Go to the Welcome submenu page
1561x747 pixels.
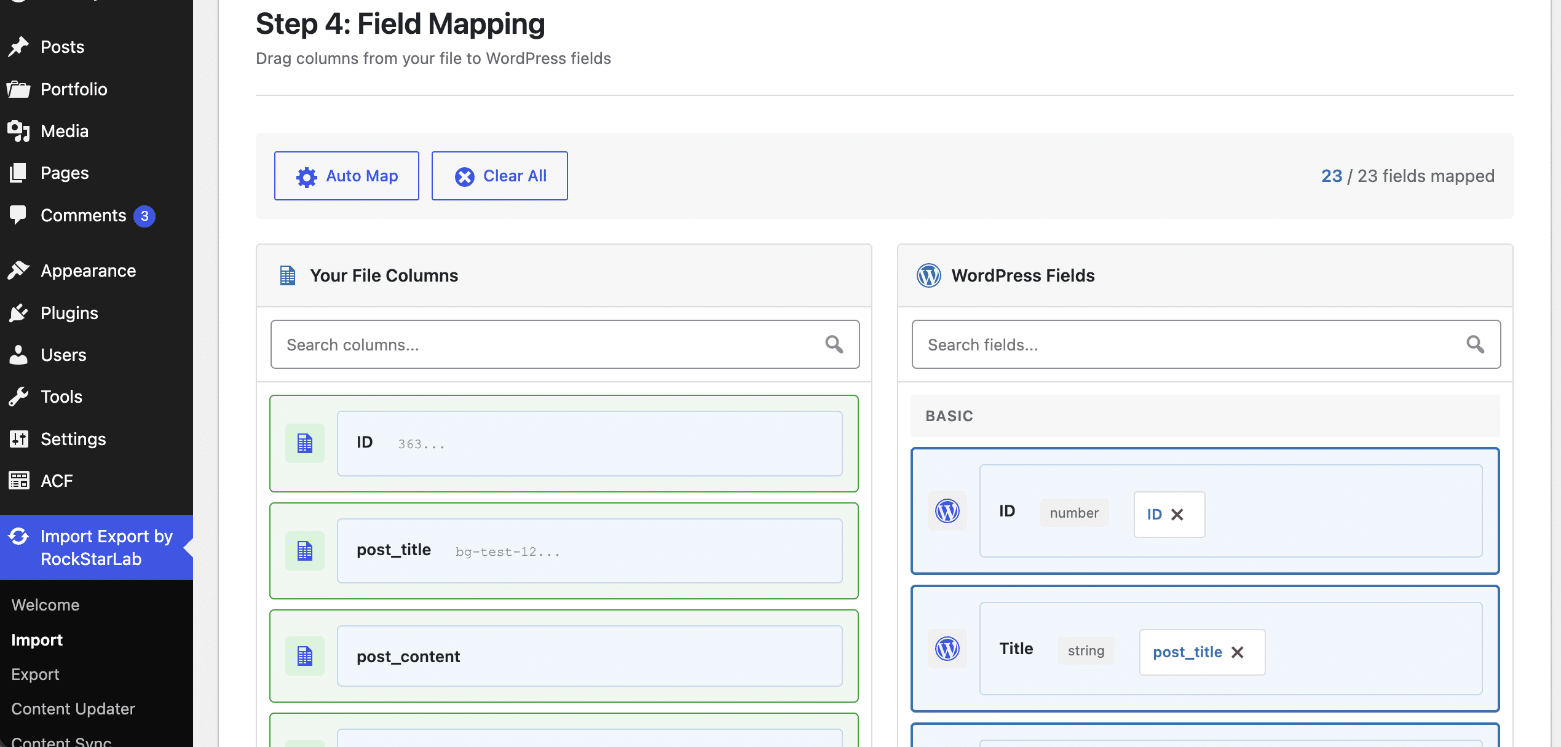tap(45, 605)
